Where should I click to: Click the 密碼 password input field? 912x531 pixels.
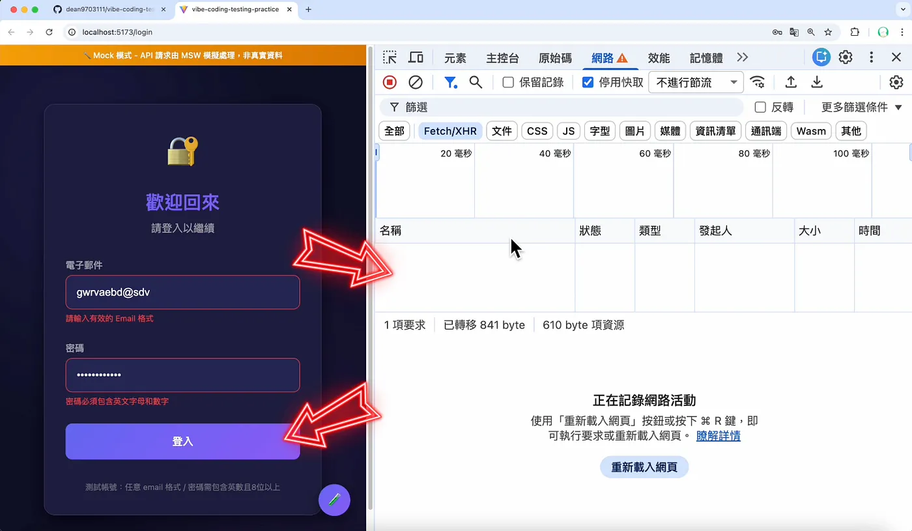coord(182,375)
